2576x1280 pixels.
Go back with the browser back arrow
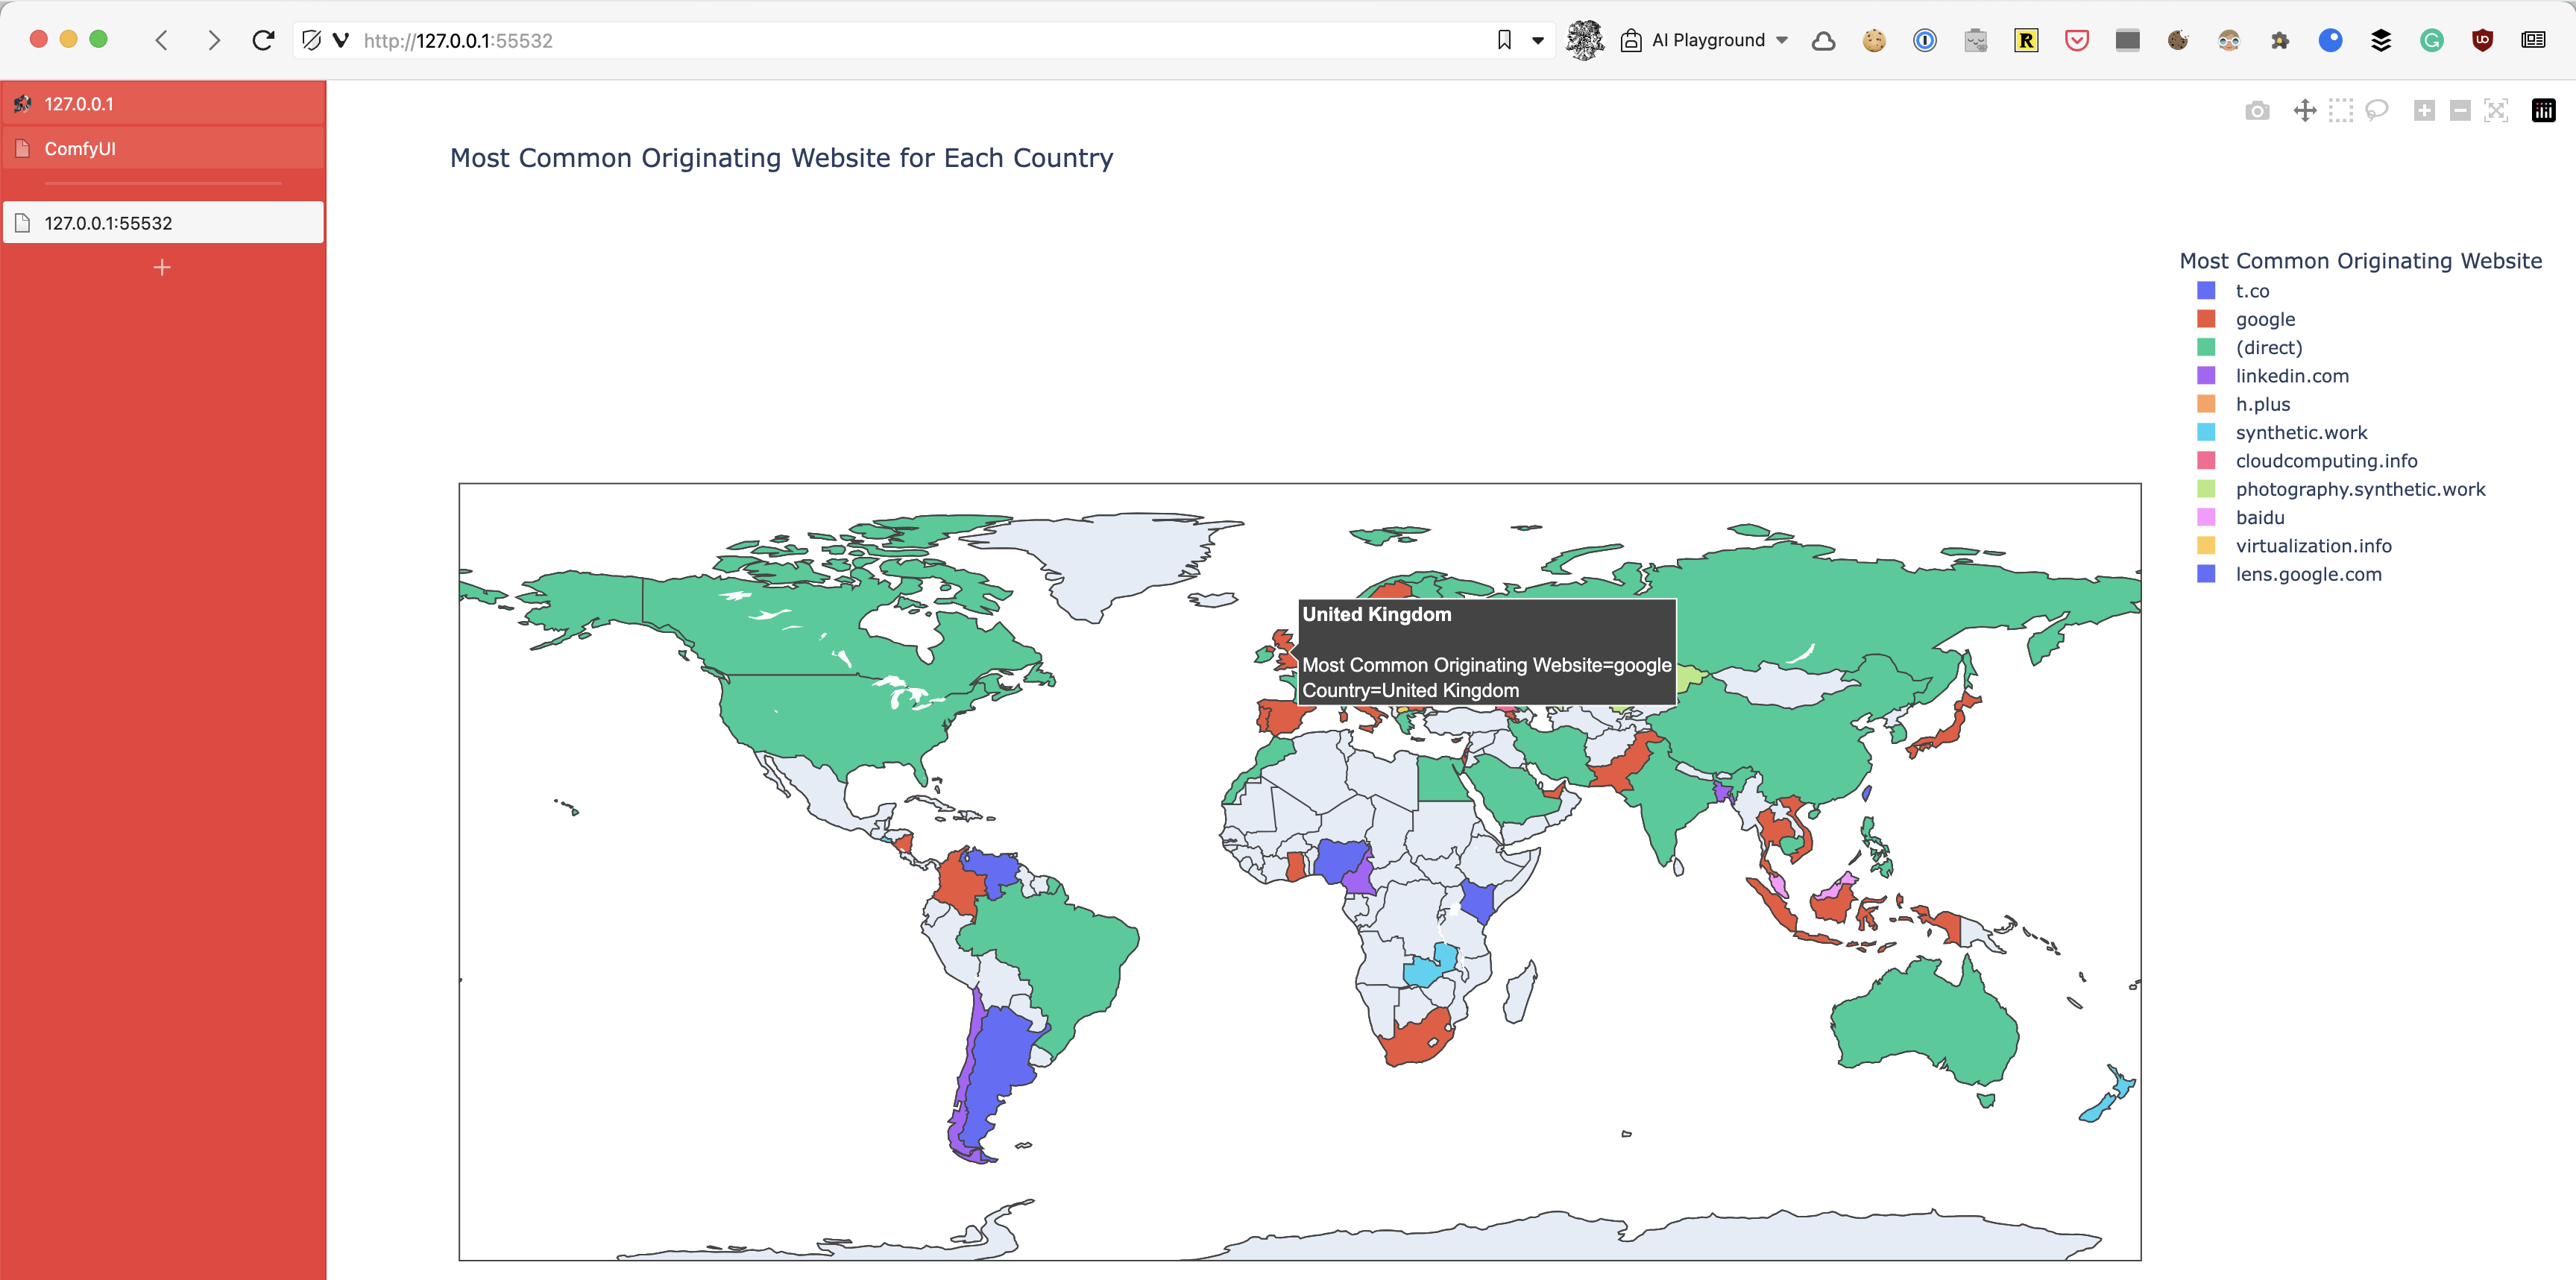point(162,40)
